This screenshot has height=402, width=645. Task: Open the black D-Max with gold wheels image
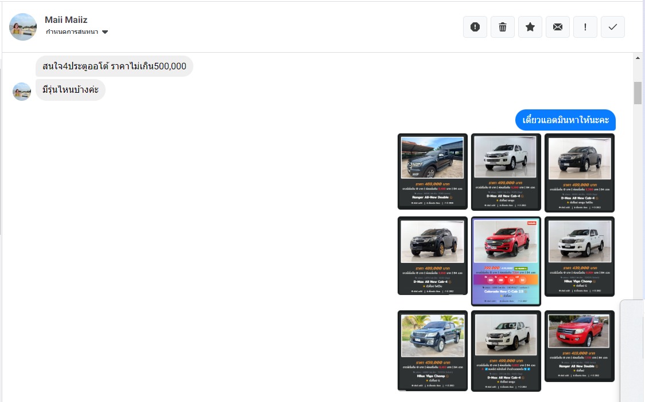click(432, 255)
